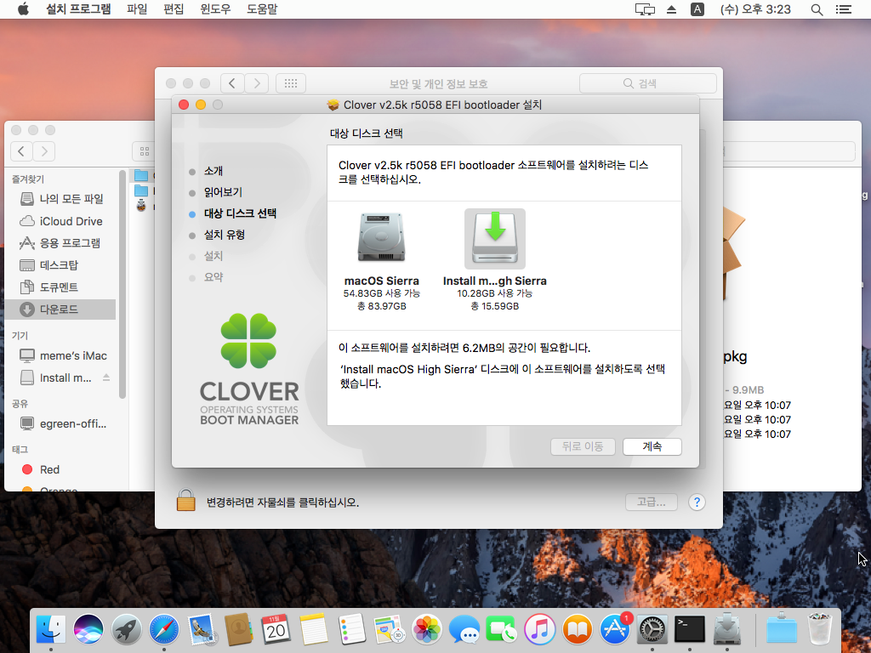The image size is (871, 653).
Task: Click the 설치 유형 step in installer sidebar
Action: point(225,235)
